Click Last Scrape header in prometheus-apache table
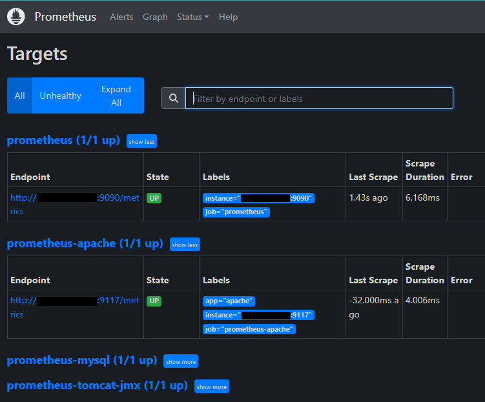The height and width of the screenshot is (402, 485). coord(373,280)
